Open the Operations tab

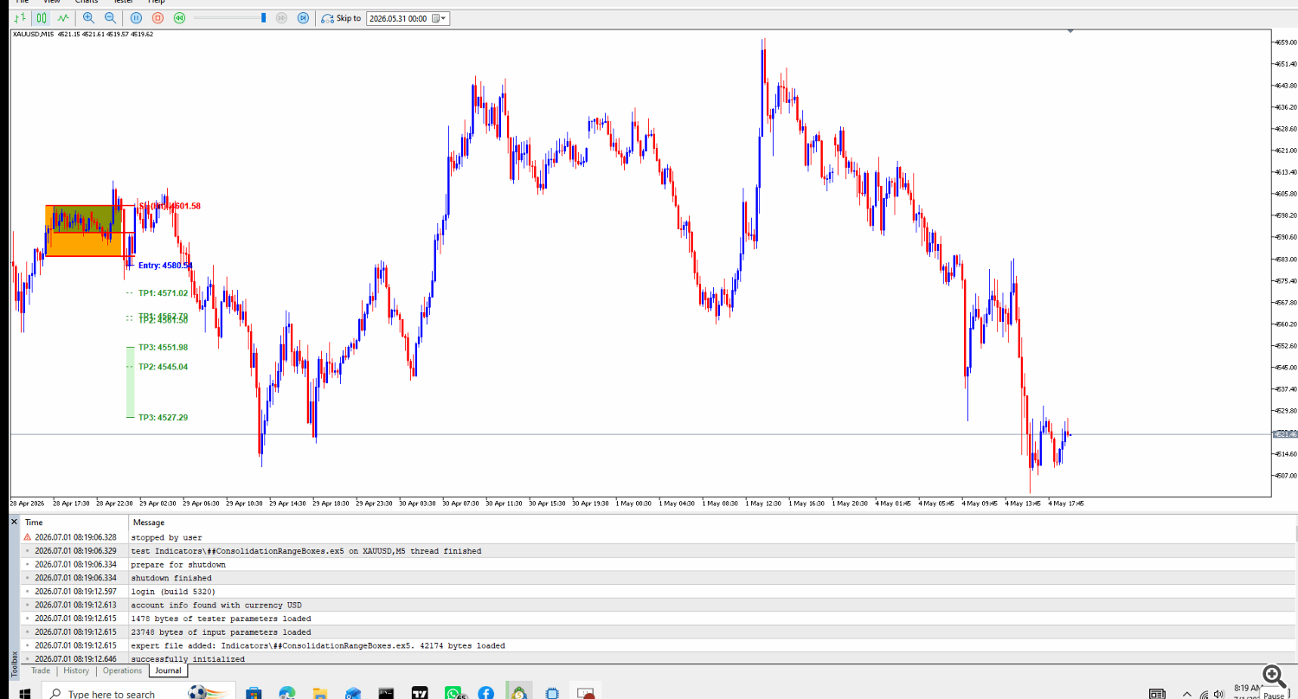(122, 670)
